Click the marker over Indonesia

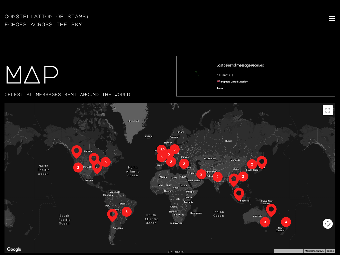[x=239, y=192]
